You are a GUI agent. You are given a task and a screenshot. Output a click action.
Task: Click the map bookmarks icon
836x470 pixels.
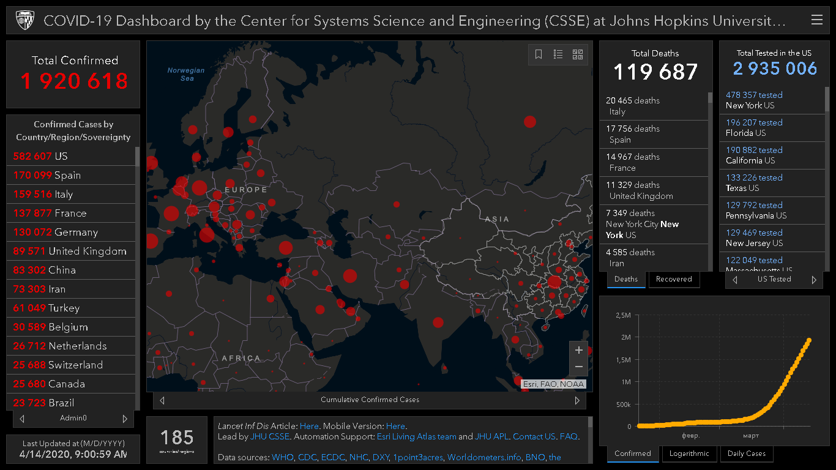pos(539,54)
